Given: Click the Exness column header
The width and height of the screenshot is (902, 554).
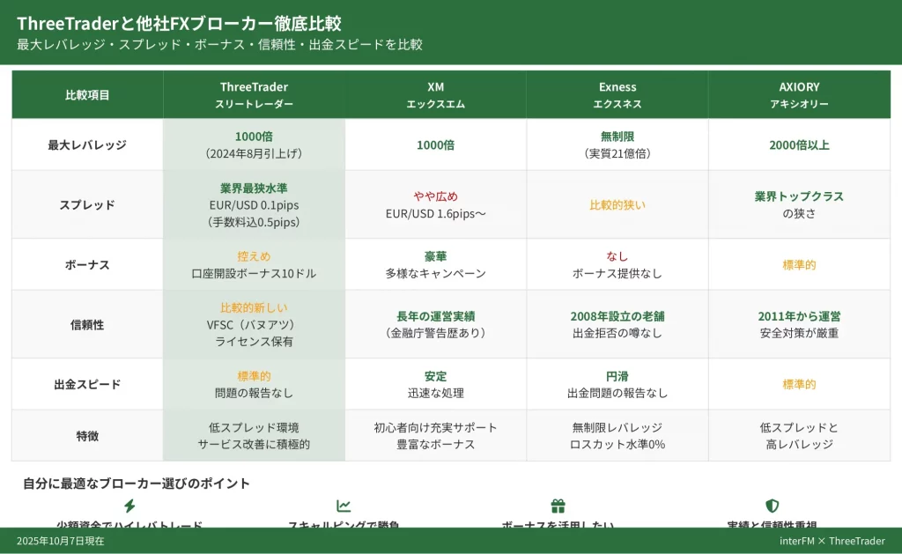Looking at the screenshot, I should tap(617, 95).
